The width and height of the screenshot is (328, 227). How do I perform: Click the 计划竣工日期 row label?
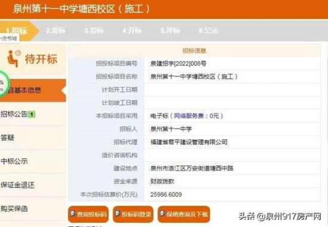(119, 103)
